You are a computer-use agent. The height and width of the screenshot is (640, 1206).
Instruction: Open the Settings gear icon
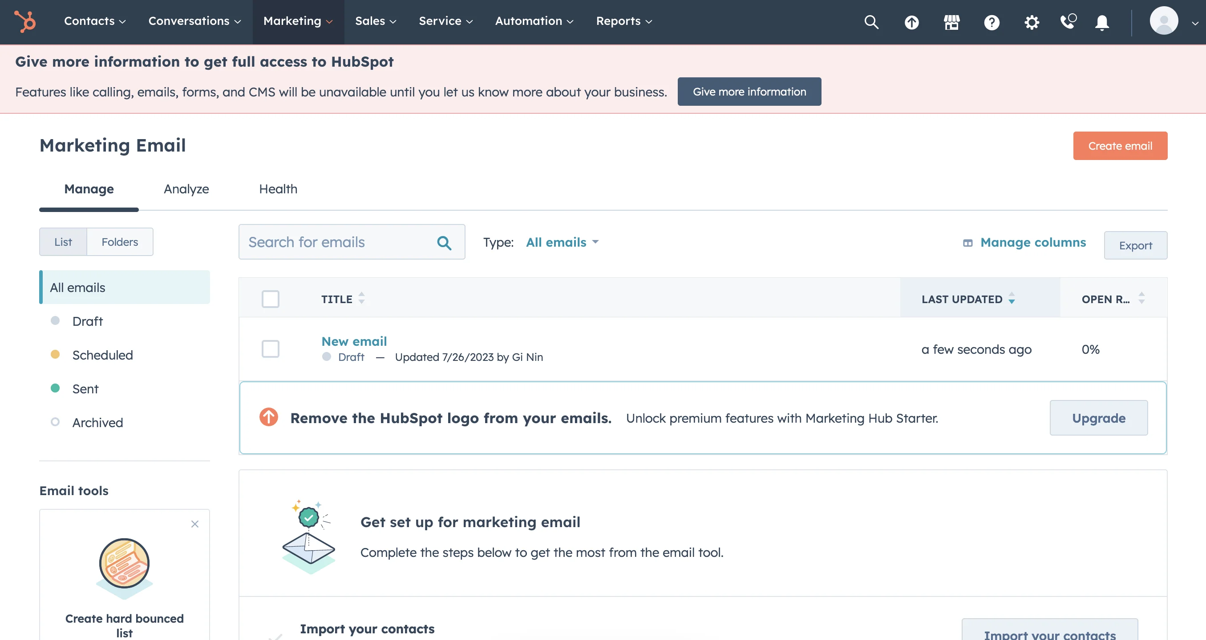1032,22
